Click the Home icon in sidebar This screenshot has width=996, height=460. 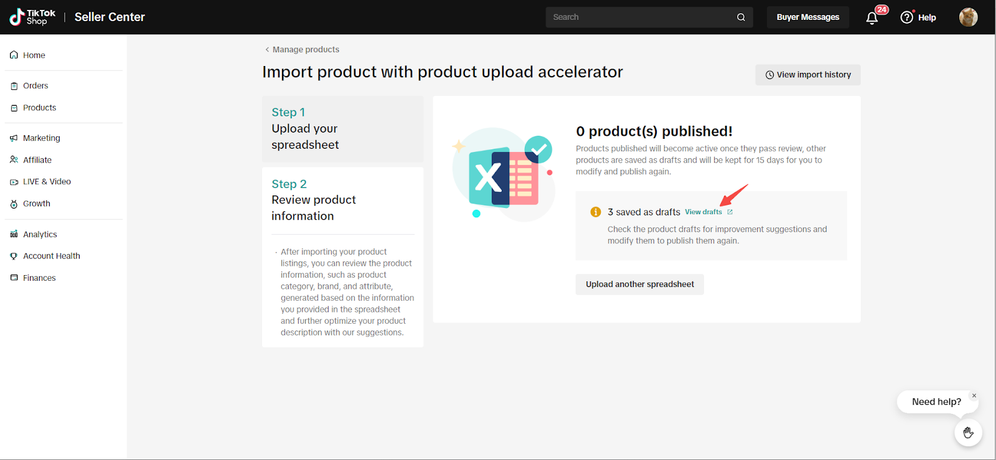click(14, 55)
